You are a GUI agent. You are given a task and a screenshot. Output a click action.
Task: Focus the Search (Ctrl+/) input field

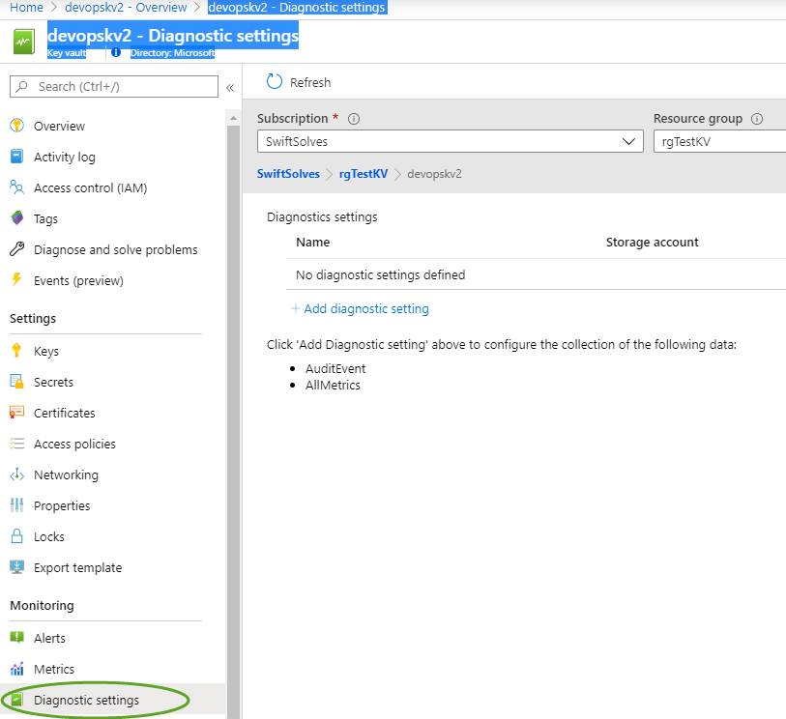(114, 86)
